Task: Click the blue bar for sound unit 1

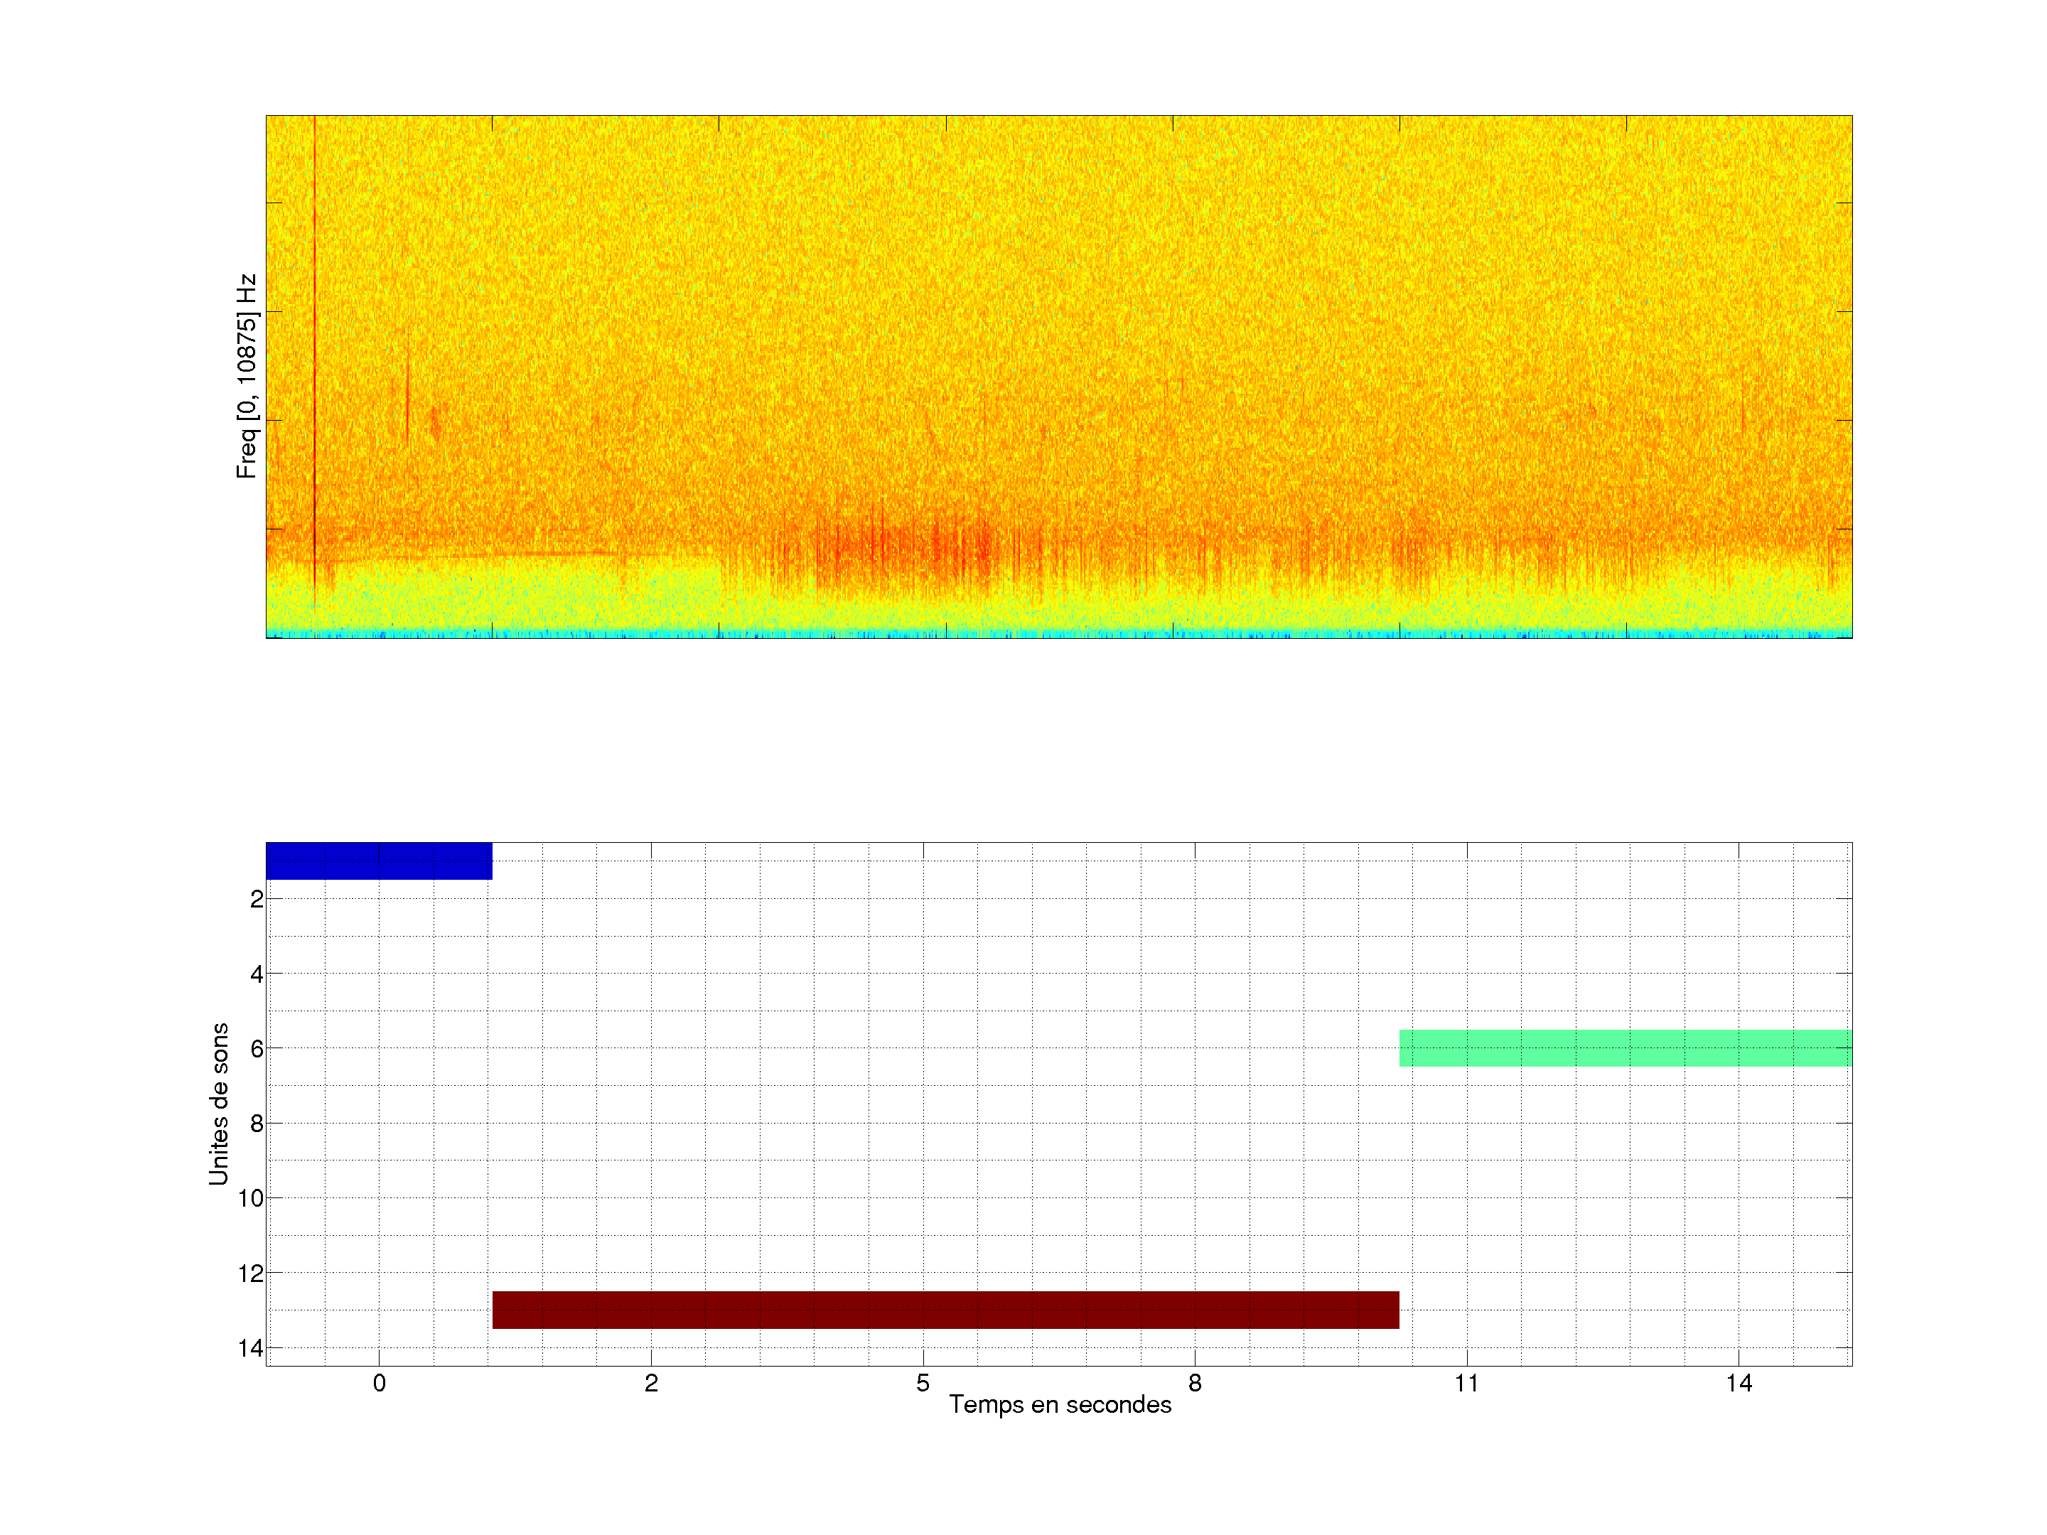Action: click(379, 861)
